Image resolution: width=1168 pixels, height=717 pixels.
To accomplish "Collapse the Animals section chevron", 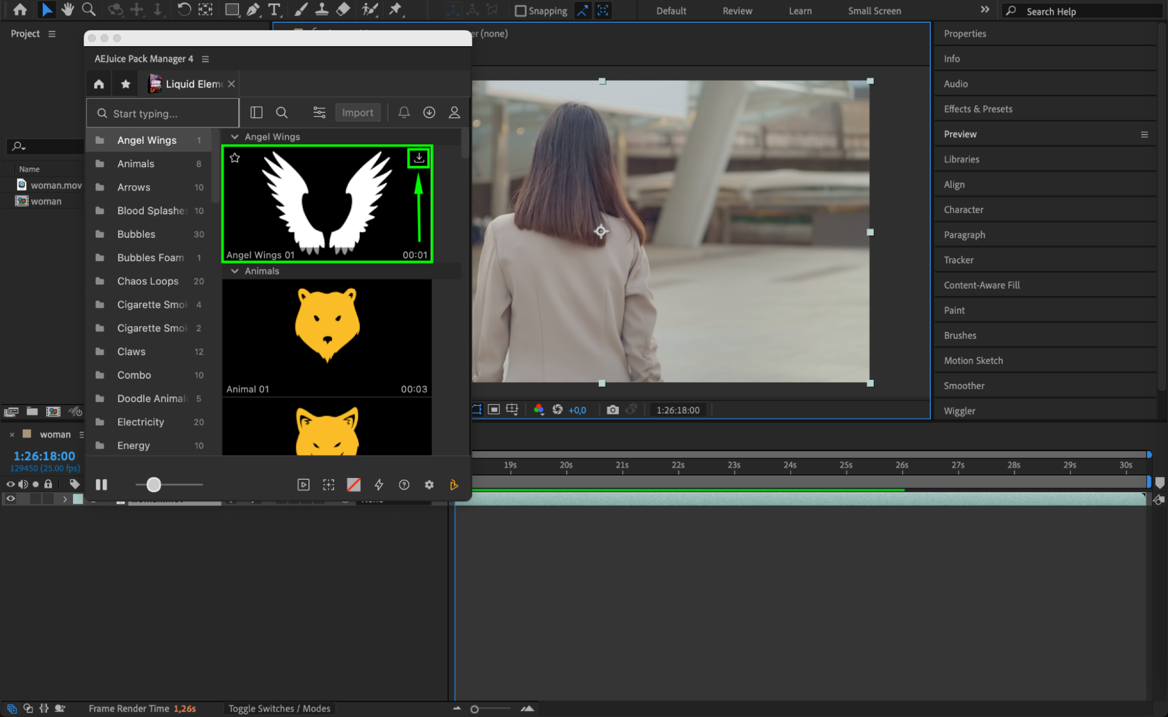I will [235, 271].
